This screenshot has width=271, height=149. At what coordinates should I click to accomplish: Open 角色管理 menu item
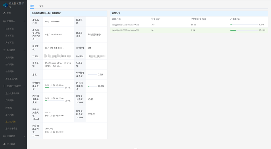point(9,43)
